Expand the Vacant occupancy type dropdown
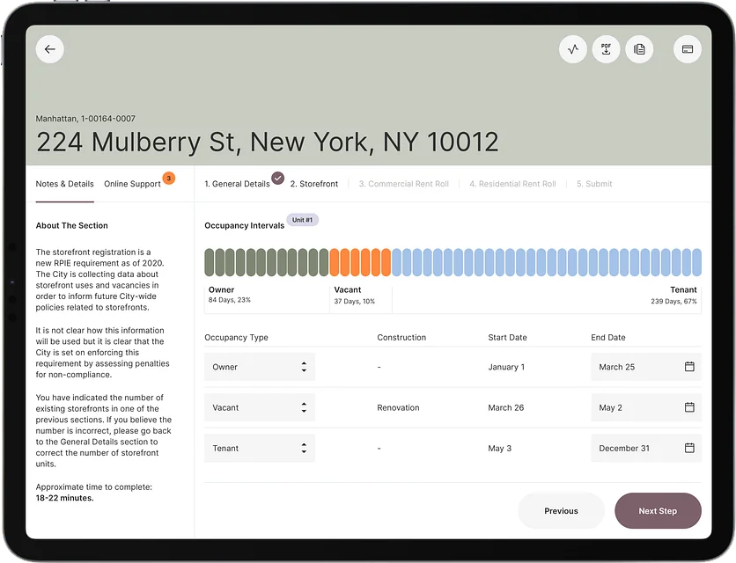The width and height of the screenshot is (736, 563). (260, 407)
